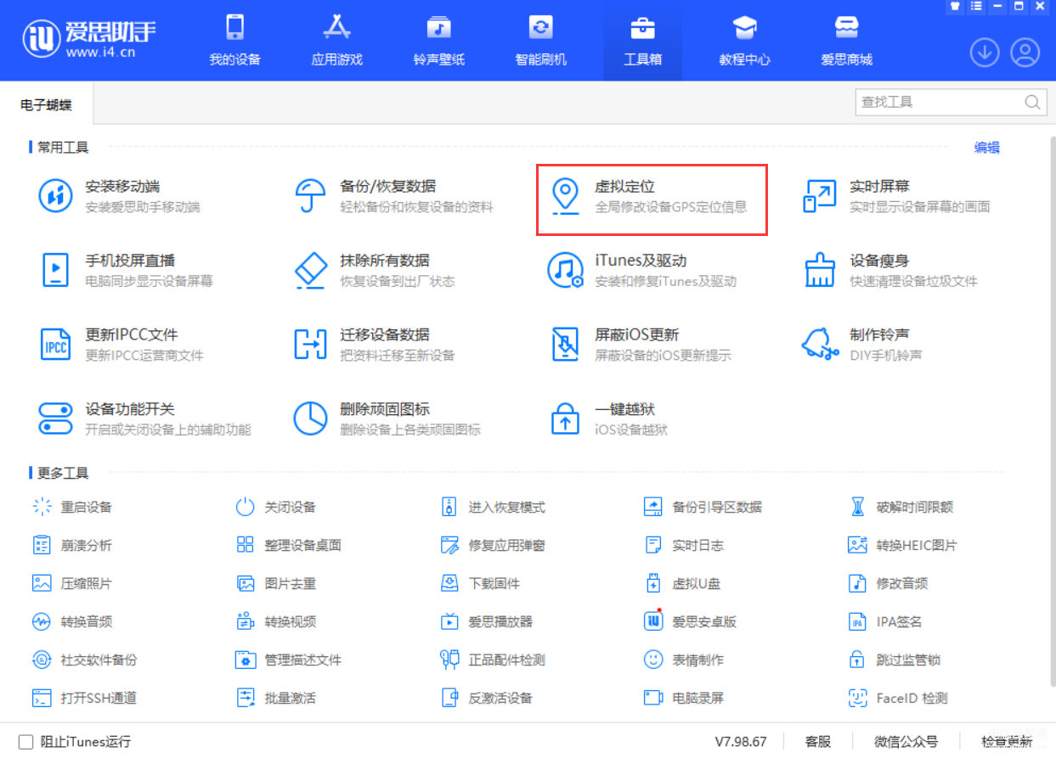
Task: Open 转换HEIC图片 tool
Action: pyautogui.click(x=902, y=545)
